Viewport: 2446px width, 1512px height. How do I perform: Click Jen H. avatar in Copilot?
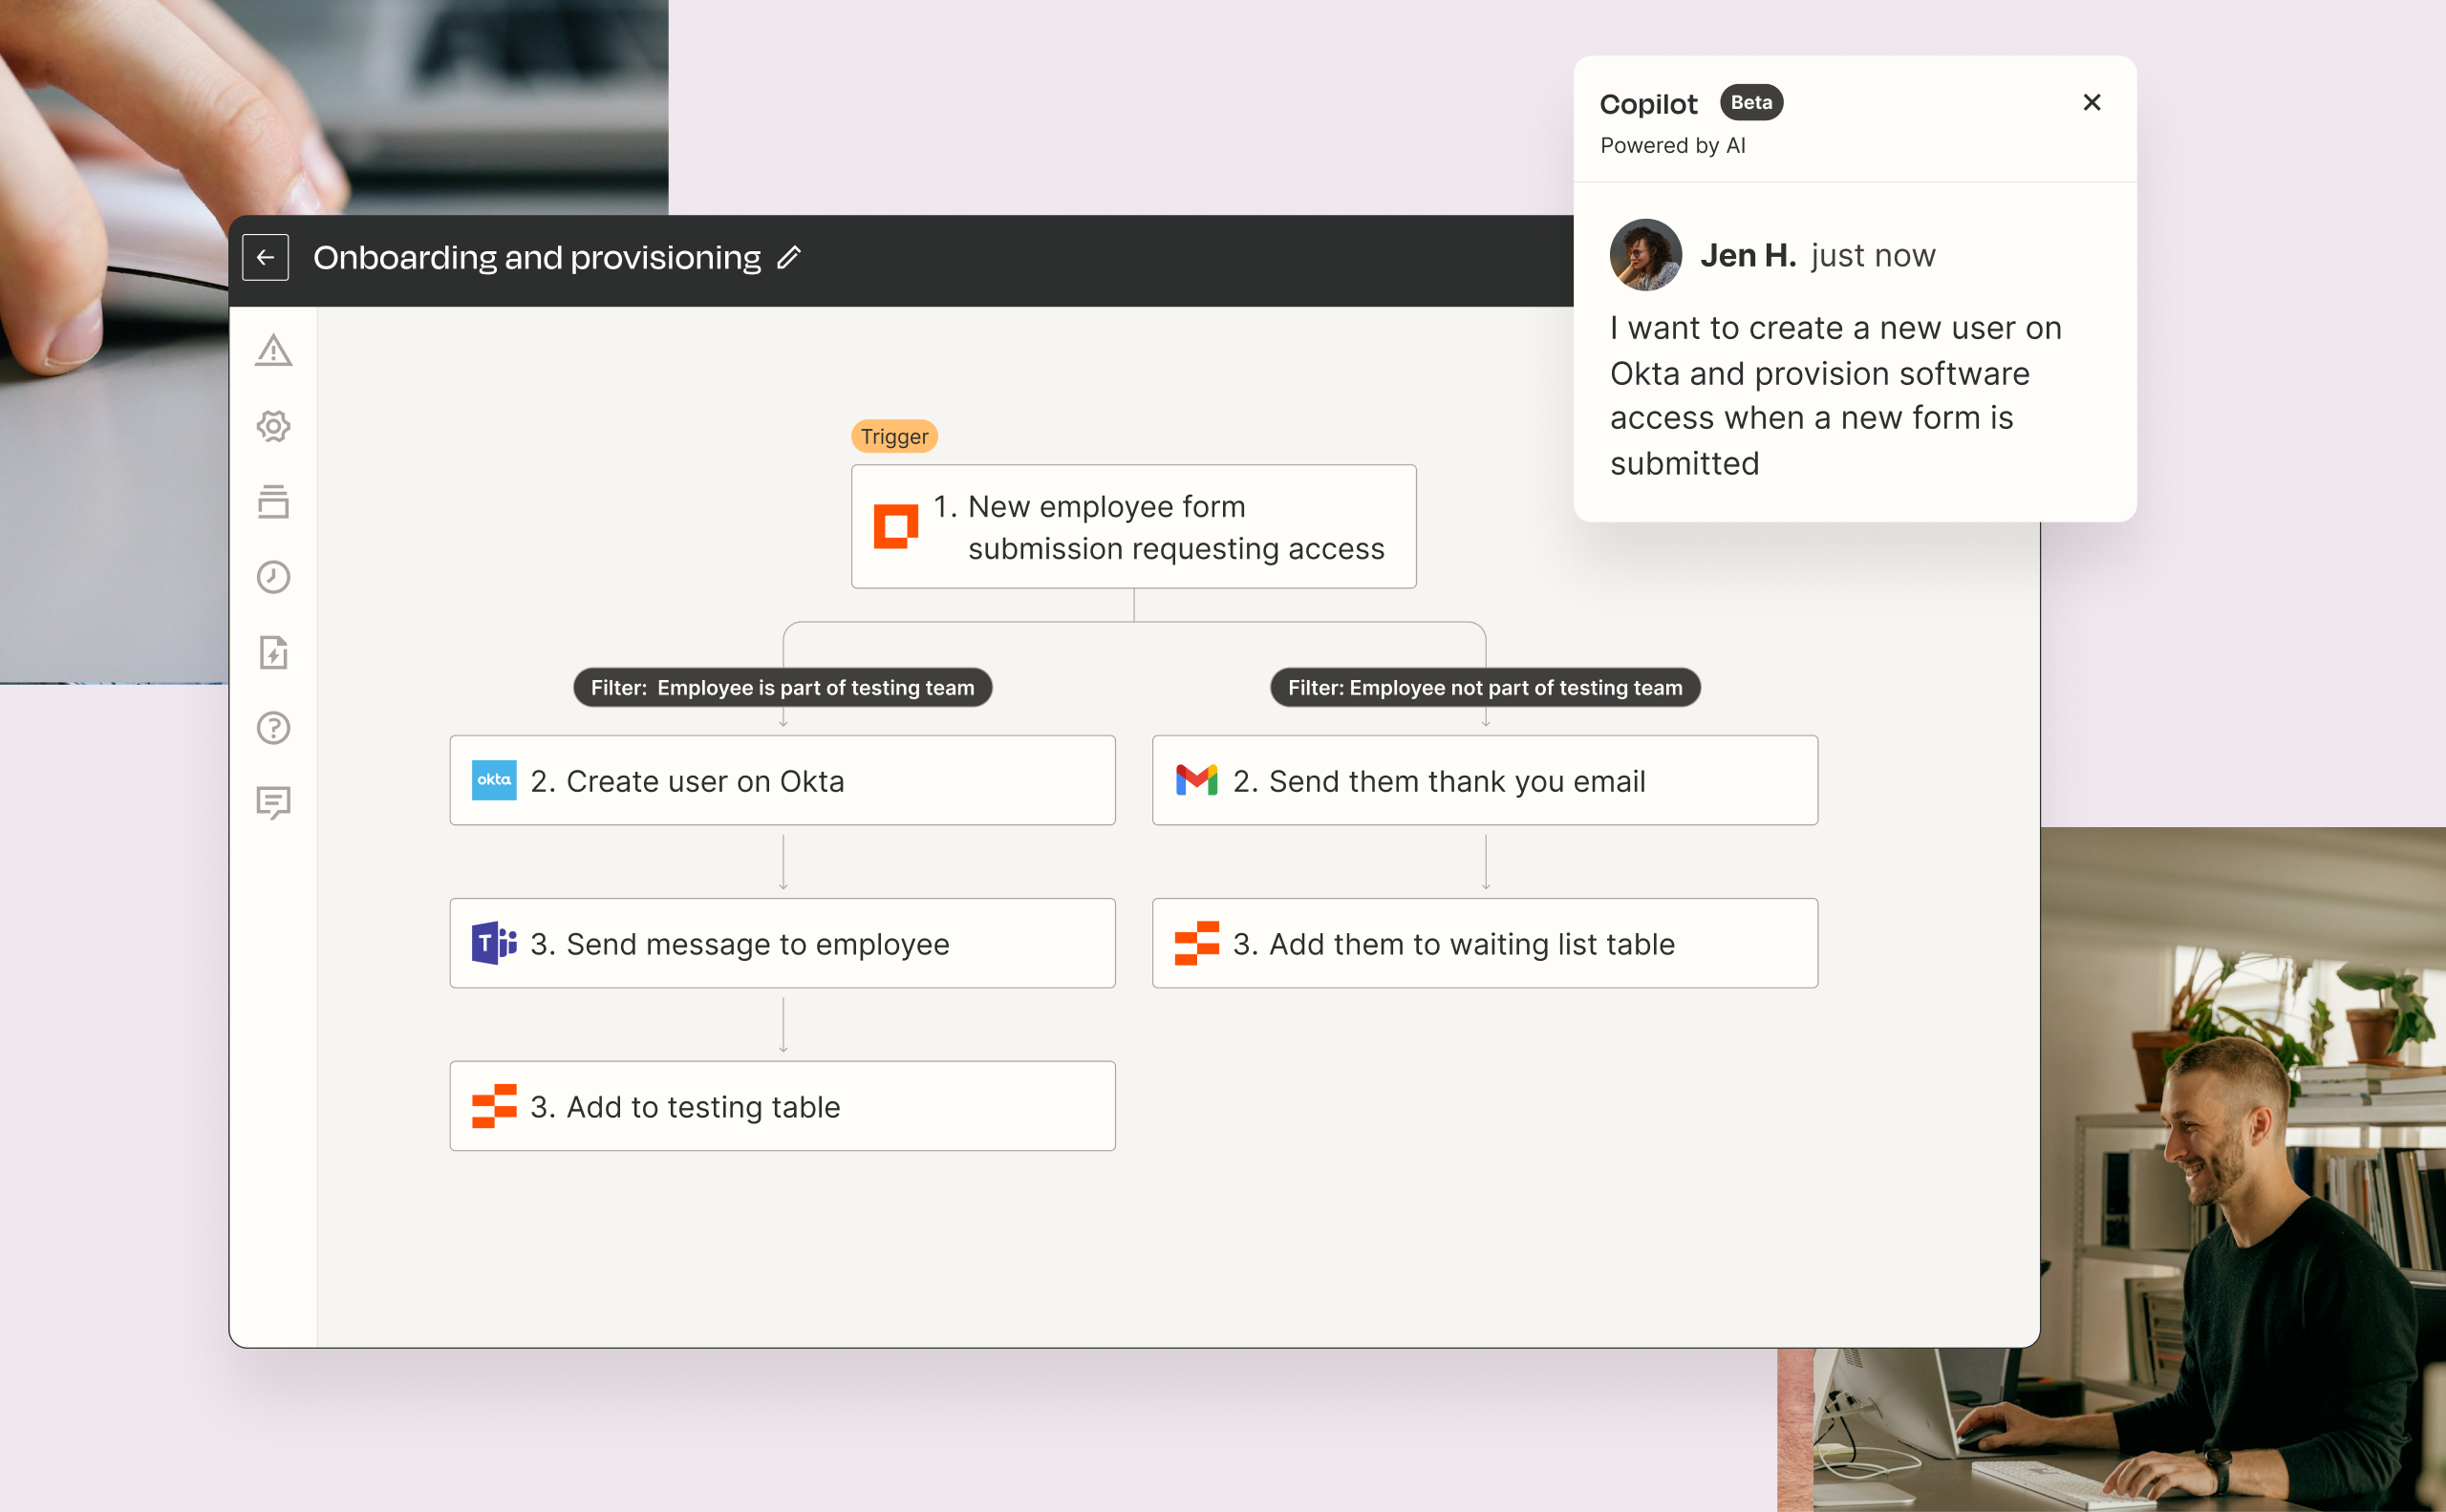coord(1644,255)
